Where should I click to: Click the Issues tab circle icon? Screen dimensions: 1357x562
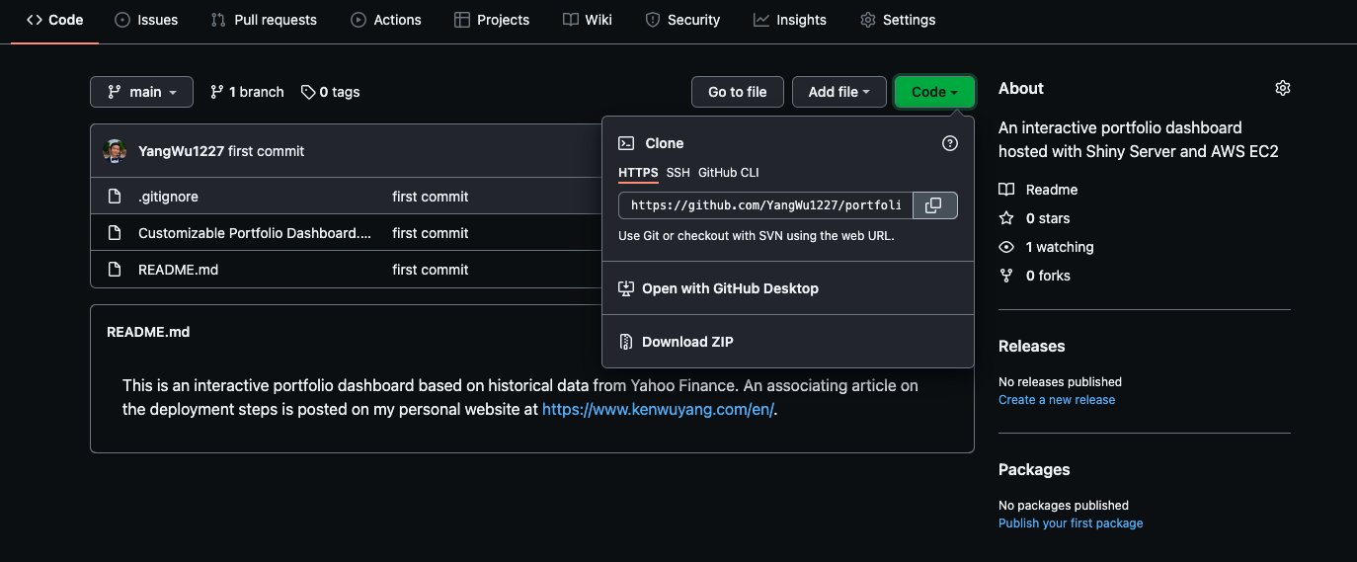(x=122, y=20)
